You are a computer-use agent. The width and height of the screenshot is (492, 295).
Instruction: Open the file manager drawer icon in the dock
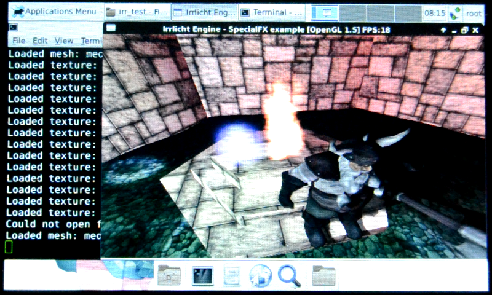tap(232, 276)
